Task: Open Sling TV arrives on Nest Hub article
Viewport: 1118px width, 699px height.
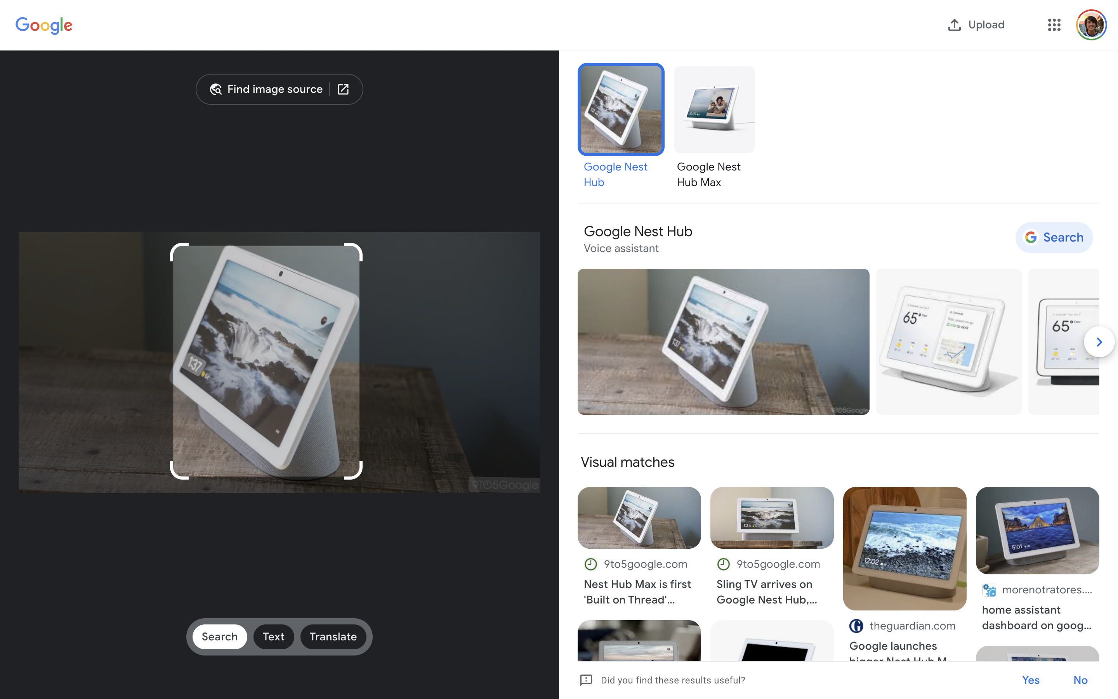Action: coord(766,592)
